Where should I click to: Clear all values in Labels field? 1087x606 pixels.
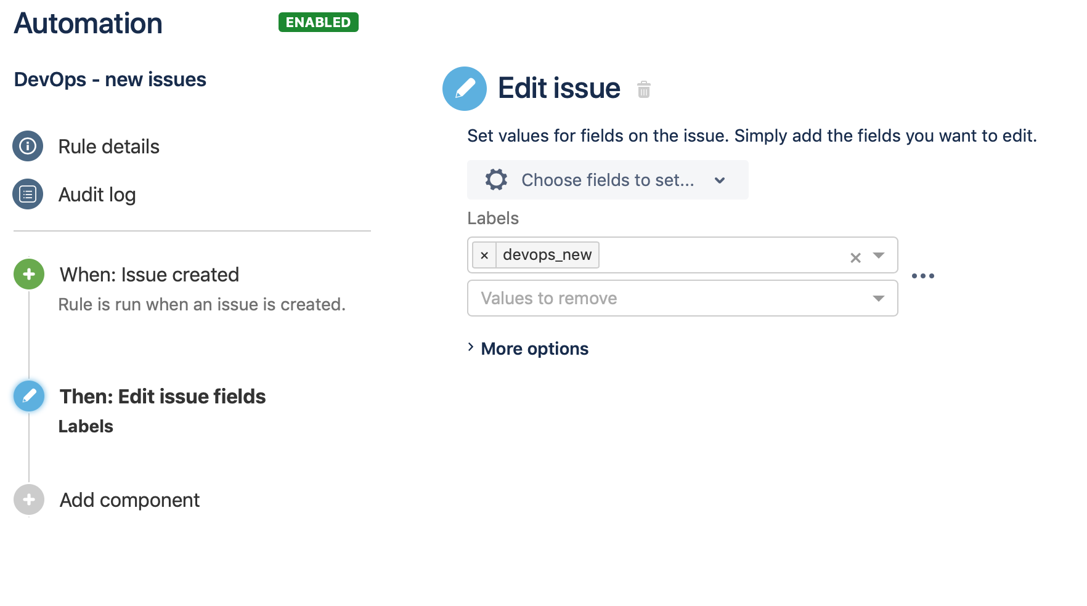click(855, 257)
